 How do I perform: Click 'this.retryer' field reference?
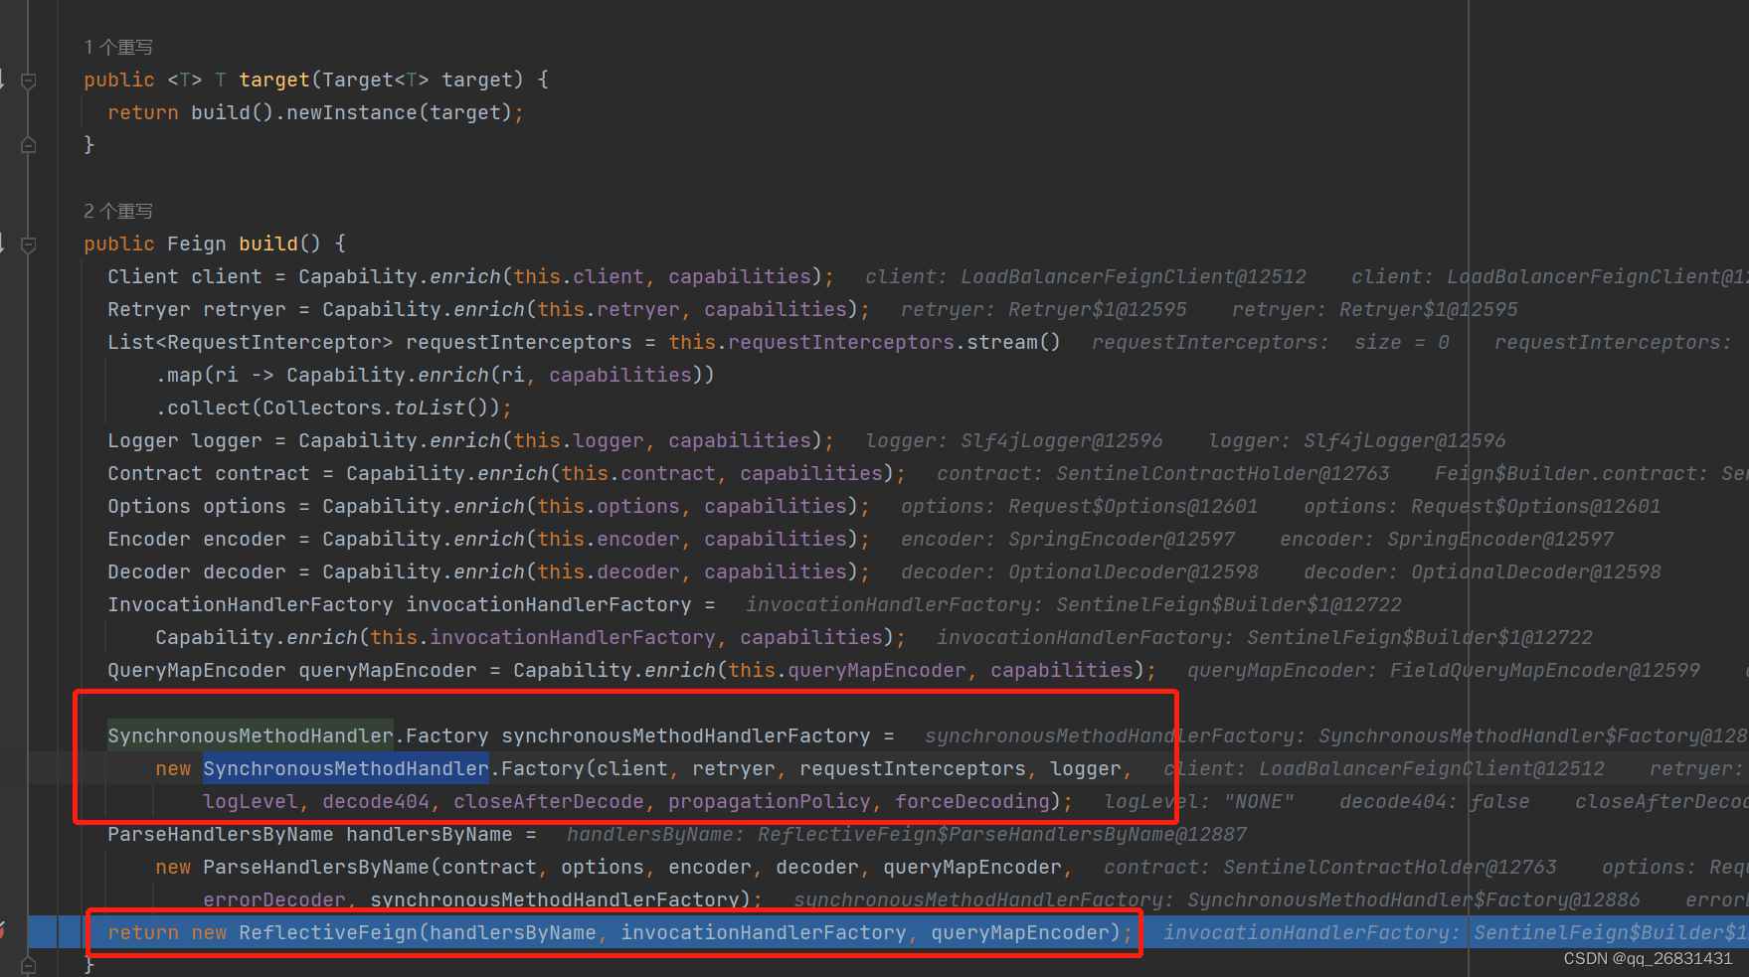point(609,309)
